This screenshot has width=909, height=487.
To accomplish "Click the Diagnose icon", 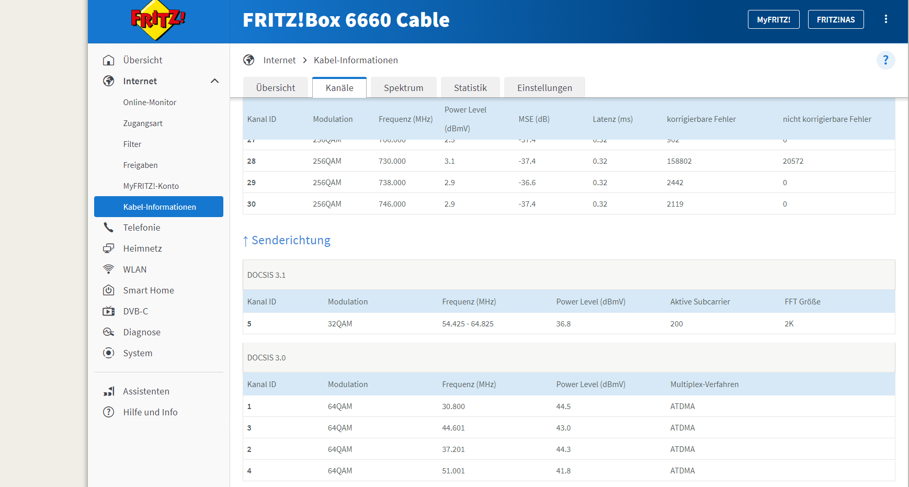I will coord(108,332).
